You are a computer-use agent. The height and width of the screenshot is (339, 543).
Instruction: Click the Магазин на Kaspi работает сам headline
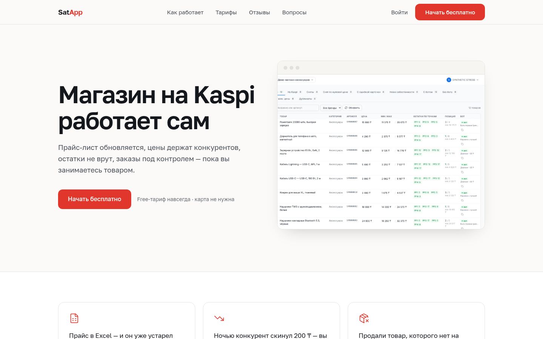click(156, 108)
